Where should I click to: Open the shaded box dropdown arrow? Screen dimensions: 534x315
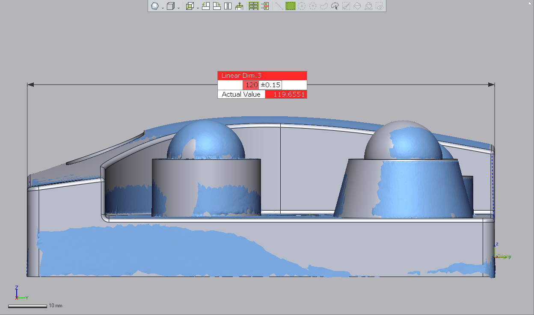[x=197, y=7]
